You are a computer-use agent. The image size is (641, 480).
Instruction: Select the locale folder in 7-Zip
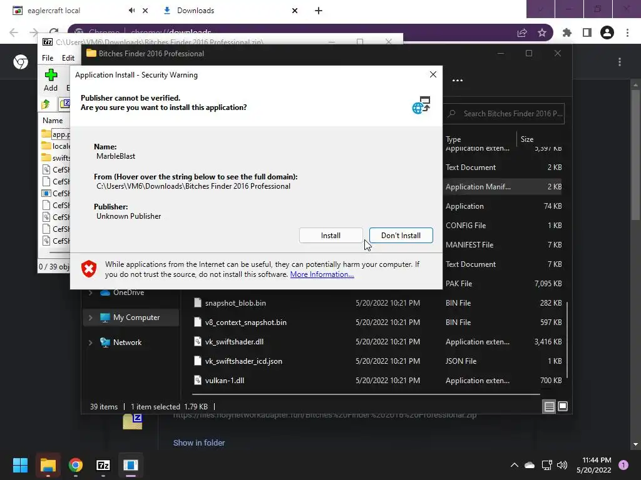56,146
